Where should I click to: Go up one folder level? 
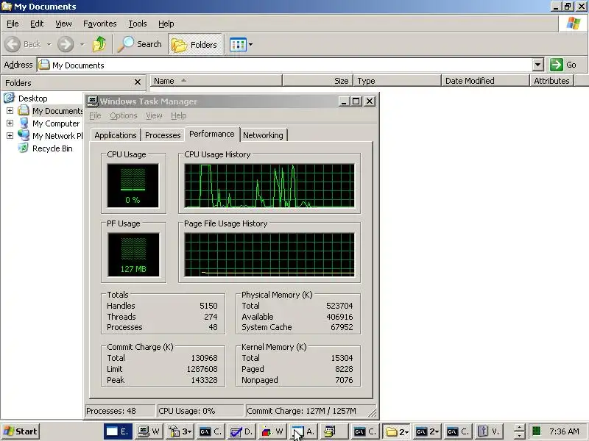pos(99,44)
